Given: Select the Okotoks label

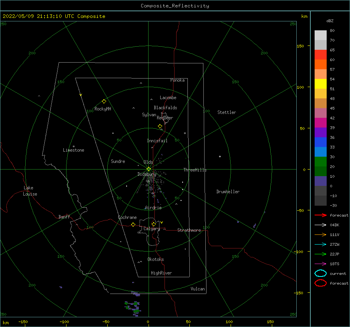Looking at the screenshot, I should [156, 259].
